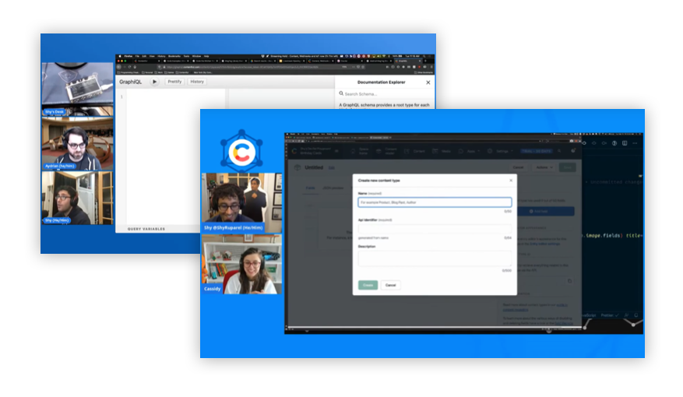Open the space switcher hamburger icon
Viewport: 683px width, 397px height.
coord(336,151)
